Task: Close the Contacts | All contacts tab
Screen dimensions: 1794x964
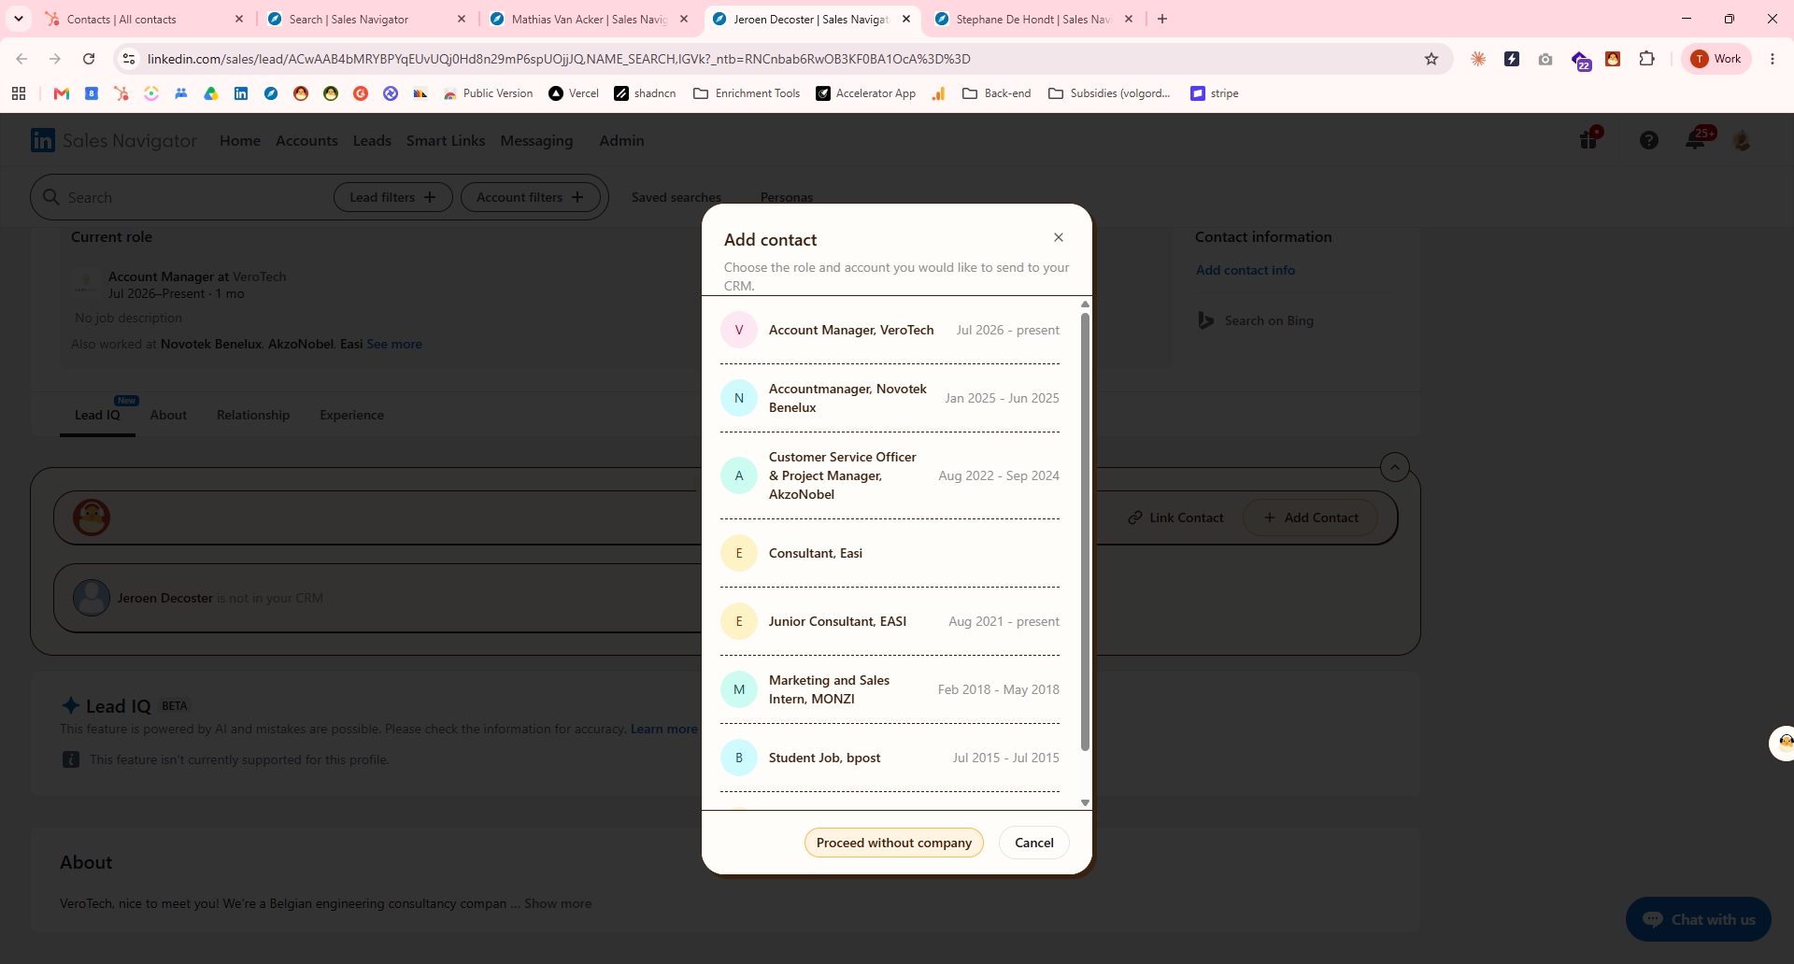Action: point(239,19)
